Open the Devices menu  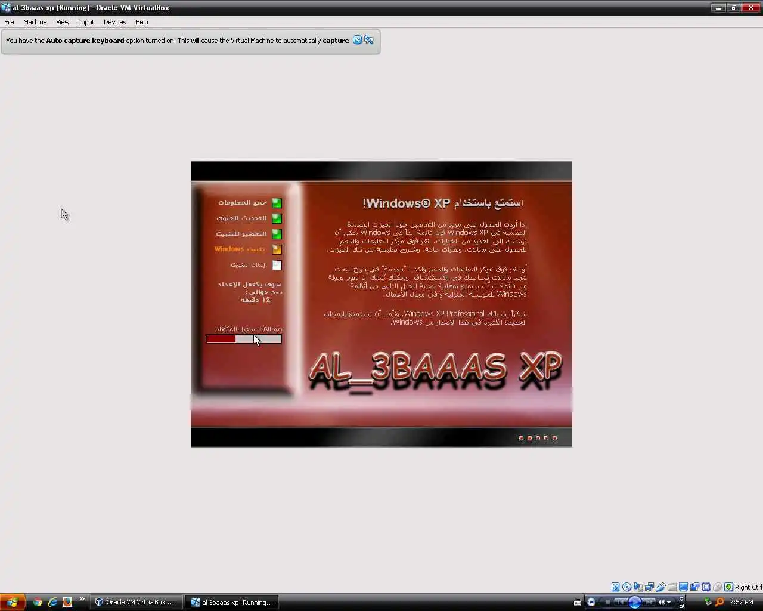coord(114,22)
